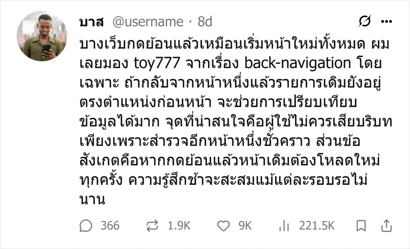Bookmark this post

click(x=361, y=226)
